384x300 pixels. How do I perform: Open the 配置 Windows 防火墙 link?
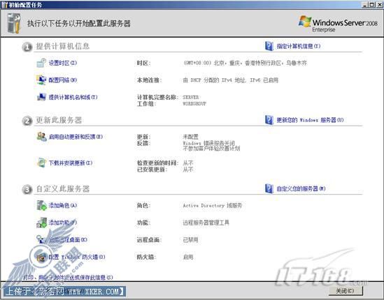click(x=77, y=257)
